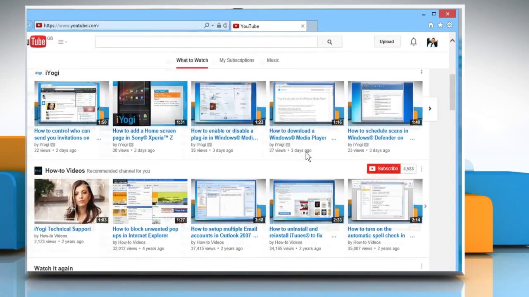This screenshot has height=297, width=529.
Task: Show next How-to Videos arrow
Action: pos(425,206)
